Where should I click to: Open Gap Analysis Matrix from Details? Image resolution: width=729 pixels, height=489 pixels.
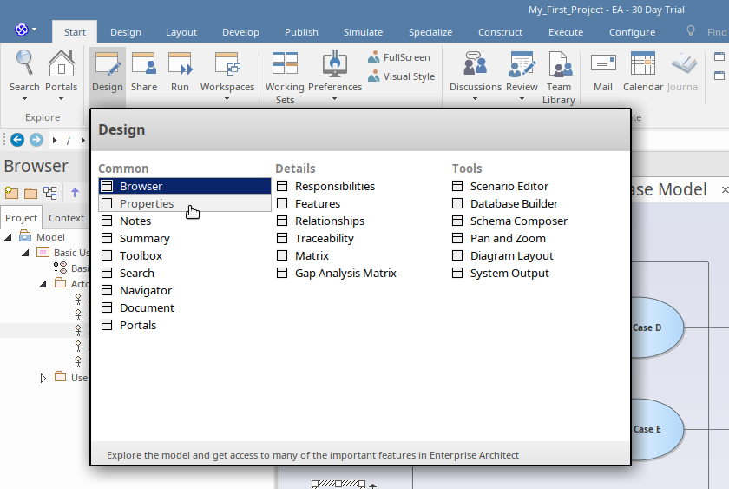pos(345,273)
